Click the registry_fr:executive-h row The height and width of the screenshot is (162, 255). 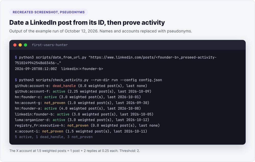(x=87, y=125)
